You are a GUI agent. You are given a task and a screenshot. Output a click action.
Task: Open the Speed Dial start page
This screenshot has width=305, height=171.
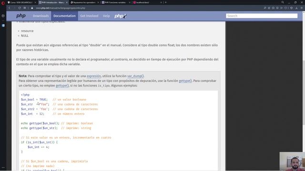[25, 8]
